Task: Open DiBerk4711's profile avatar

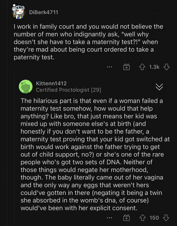Action: coord(18,12)
